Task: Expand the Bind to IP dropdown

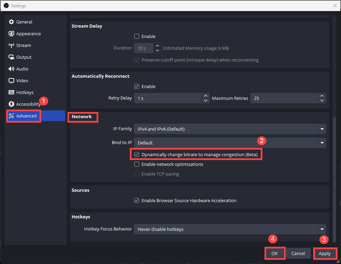Action: pyautogui.click(x=230, y=142)
